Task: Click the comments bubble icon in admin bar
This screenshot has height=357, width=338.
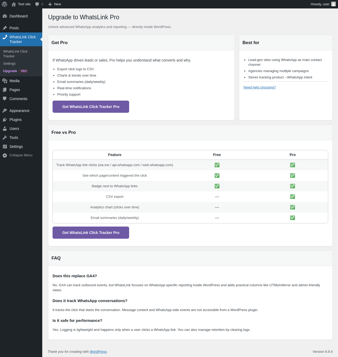Action: pyautogui.click(x=37, y=4)
